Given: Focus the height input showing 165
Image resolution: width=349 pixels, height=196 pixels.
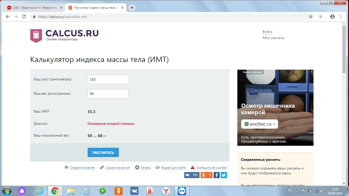Looking at the screenshot, I should 108,79.
